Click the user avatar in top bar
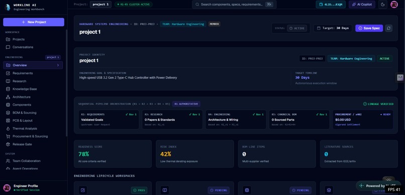405x195 pixels. coord(394,5)
